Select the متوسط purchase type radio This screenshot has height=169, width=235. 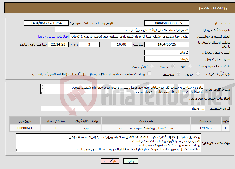click(178, 74)
